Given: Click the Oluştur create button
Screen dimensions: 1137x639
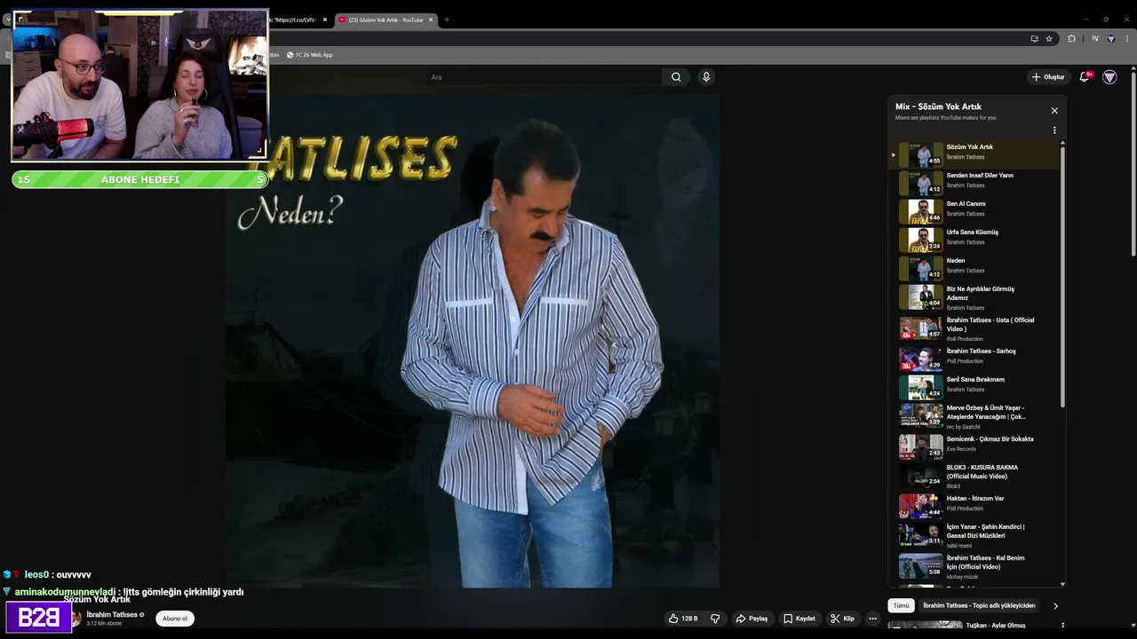Looking at the screenshot, I should (x=1047, y=77).
